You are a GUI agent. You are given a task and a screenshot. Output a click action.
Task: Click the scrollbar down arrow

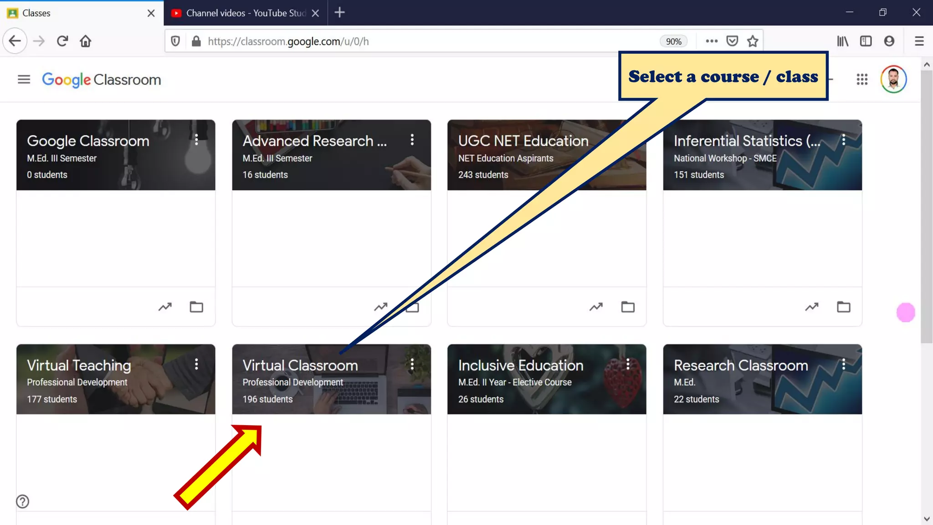point(927,519)
